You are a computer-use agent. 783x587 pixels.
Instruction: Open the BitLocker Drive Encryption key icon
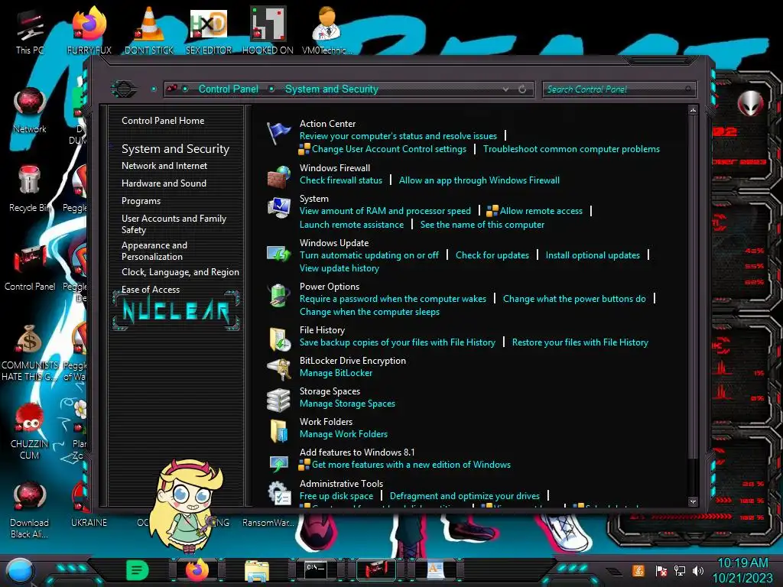pos(278,369)
